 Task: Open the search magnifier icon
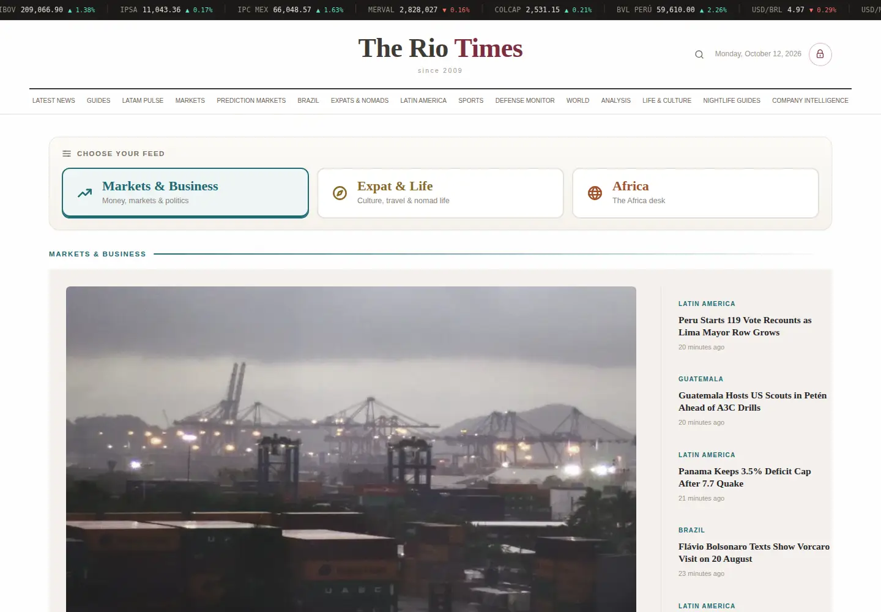699,54
